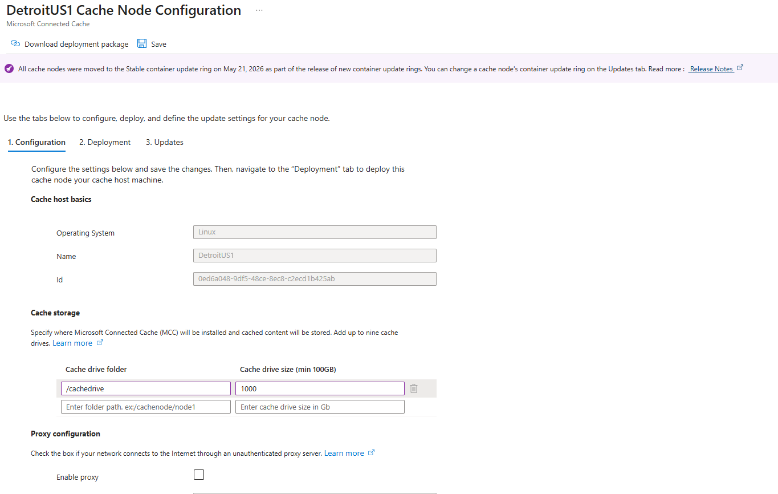
Task: Open the 2. Deployment tab
Action: pos(105,142)
